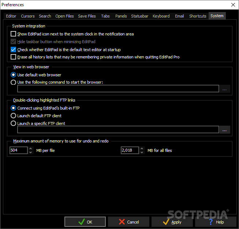Go to the Email tab

pos(179,16)
